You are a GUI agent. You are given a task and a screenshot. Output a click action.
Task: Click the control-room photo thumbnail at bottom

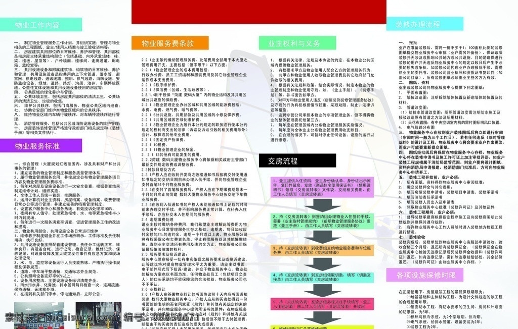click(x=39, y=315)
